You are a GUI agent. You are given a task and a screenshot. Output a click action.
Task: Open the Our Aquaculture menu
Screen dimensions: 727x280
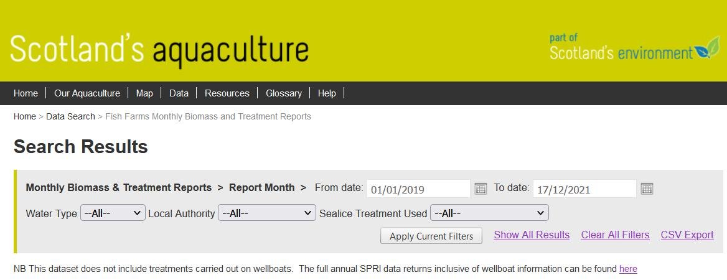[x=87, y=93]
